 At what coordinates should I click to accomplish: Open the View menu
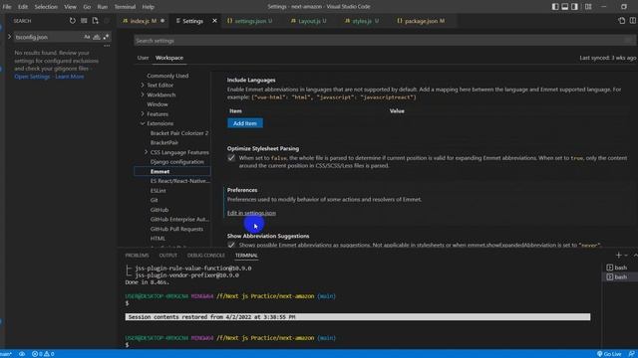[70, 7]
